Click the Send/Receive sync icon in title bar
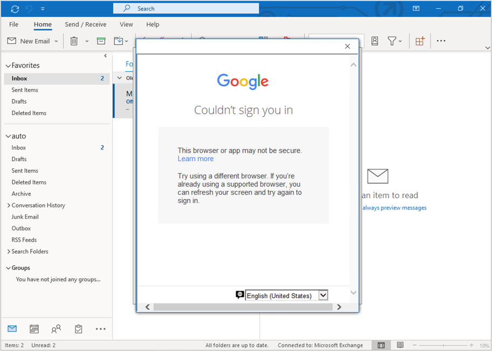 15,9
